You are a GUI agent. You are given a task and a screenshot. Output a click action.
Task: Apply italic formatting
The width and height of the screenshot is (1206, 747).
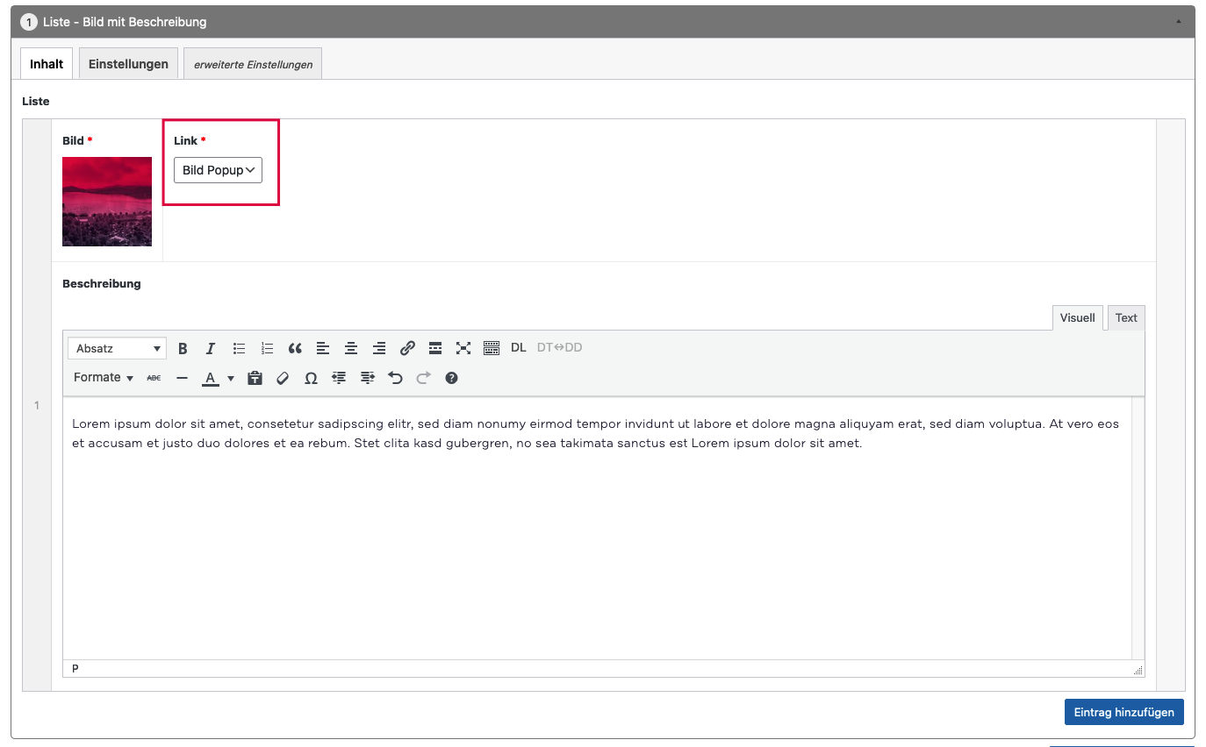click(211, 348)
